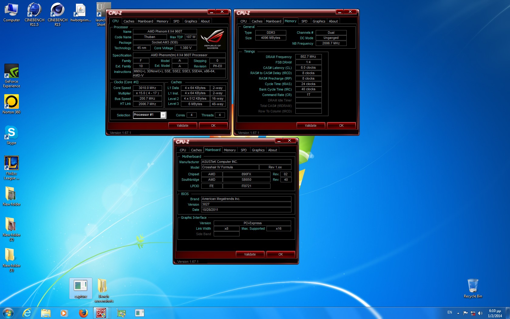Open Internet Explorer from taskbar
The image size is (510, 319).
pyautogui.click(x=27, y=313)
